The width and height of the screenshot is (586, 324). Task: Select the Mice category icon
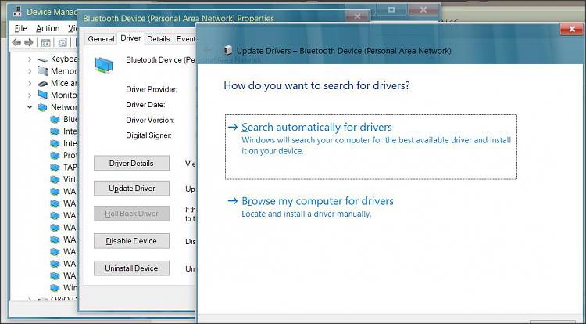[x=43, y=84]
